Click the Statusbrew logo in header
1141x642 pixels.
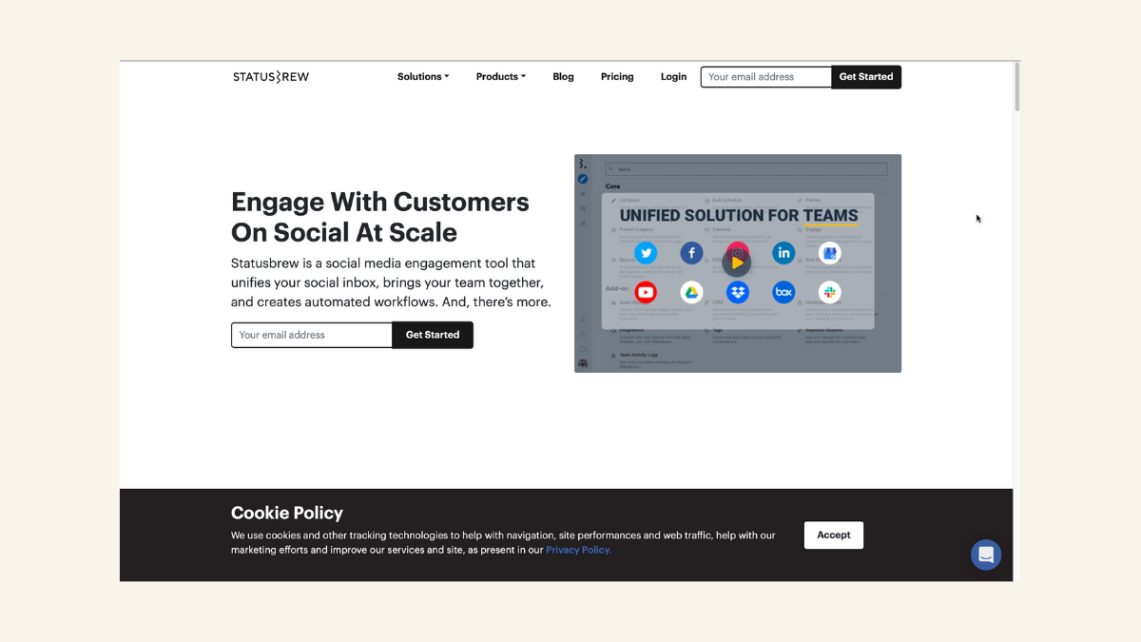(x=271, y=77)
